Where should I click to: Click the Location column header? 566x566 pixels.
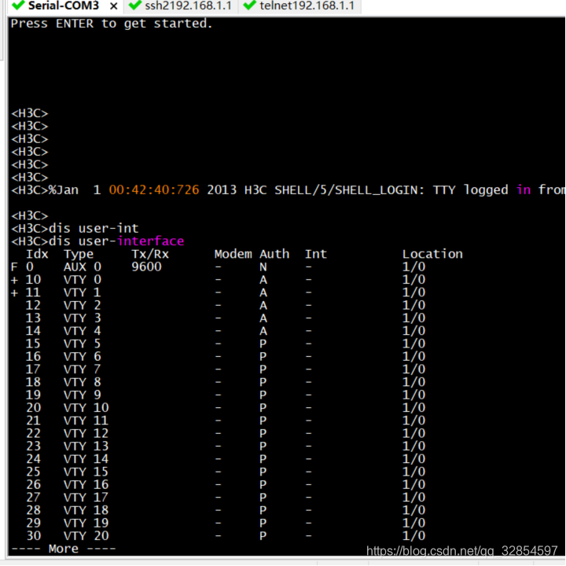coord(432,254)
